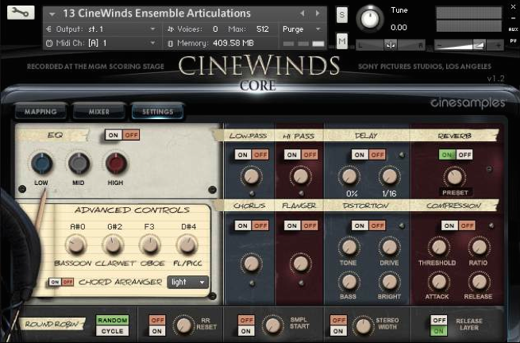Adjust the L/R pan slider
Screen dimensions: 520x343
(391, 44)
